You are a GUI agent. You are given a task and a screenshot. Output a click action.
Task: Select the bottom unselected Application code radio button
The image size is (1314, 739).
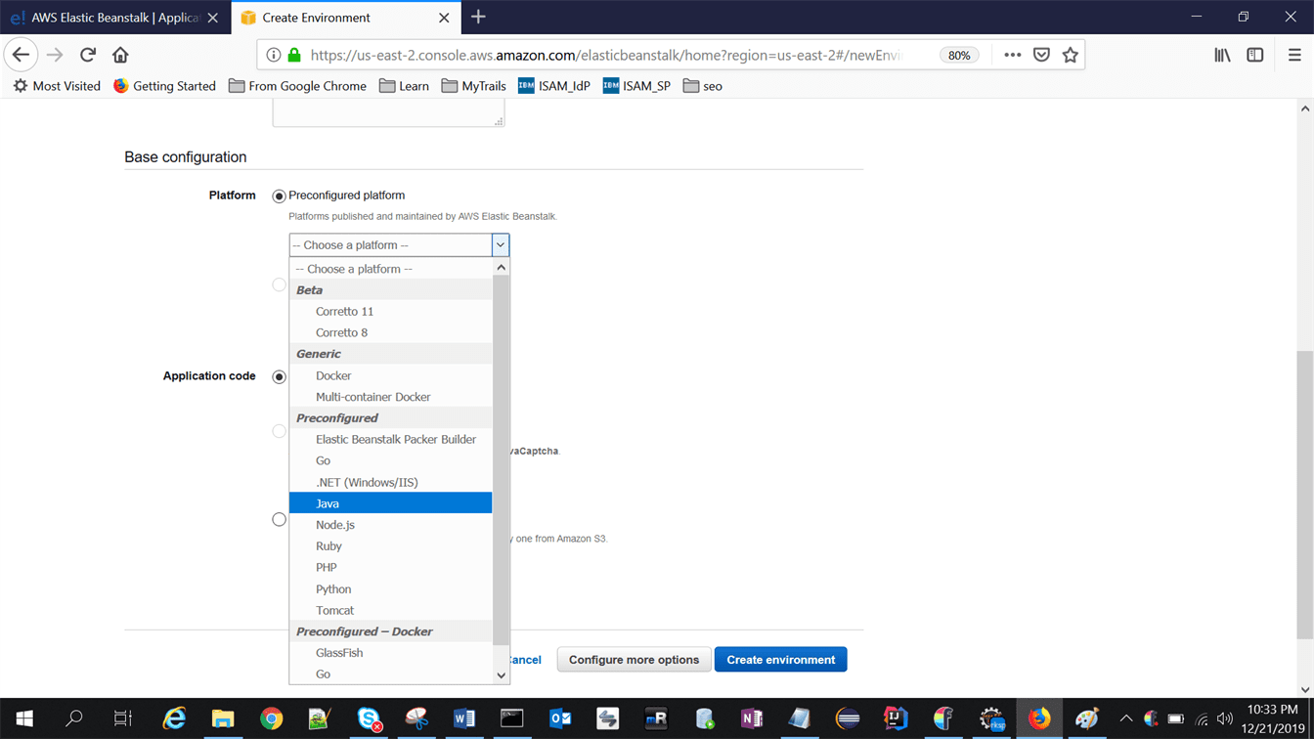(x=280, y=520)
